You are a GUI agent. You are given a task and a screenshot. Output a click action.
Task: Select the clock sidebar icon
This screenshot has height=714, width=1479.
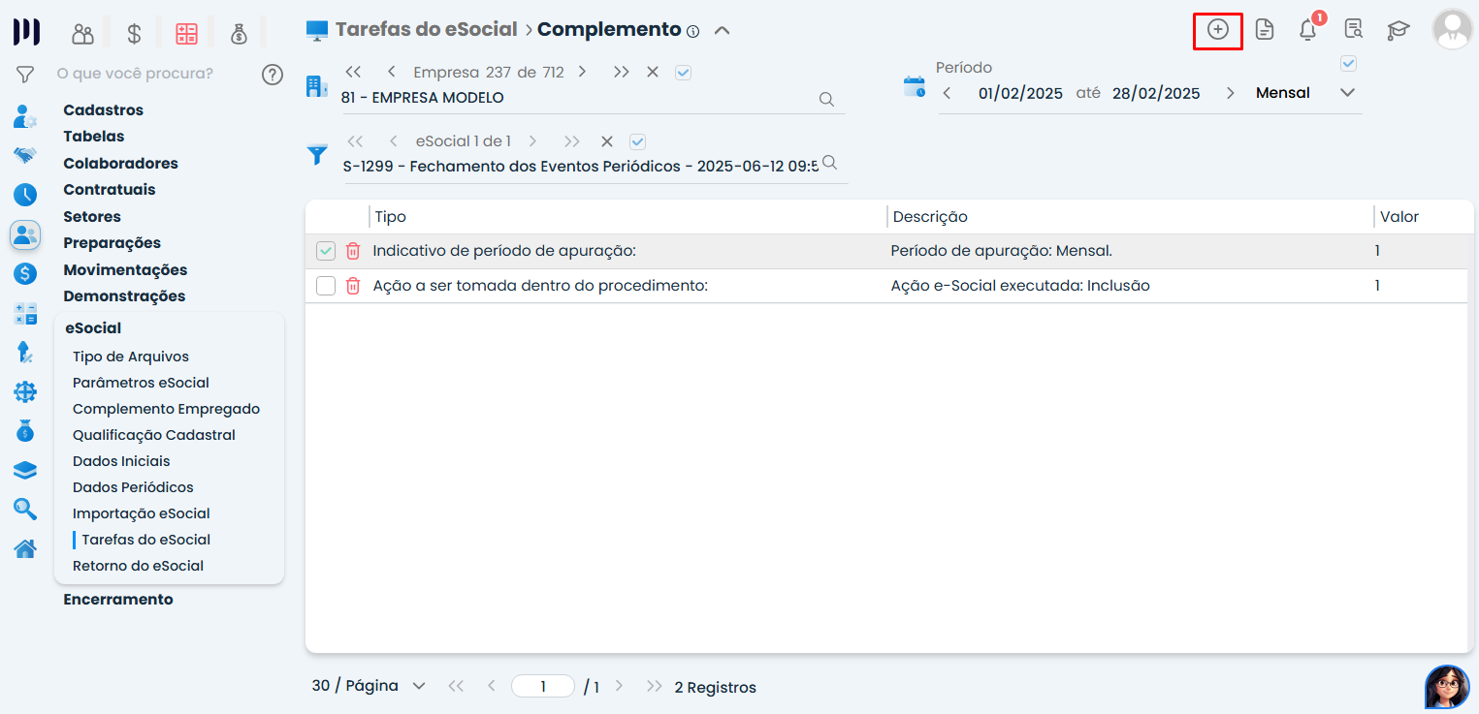pos(25,194)
